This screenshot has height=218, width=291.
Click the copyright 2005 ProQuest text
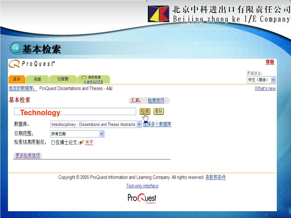tap(131, 177)
